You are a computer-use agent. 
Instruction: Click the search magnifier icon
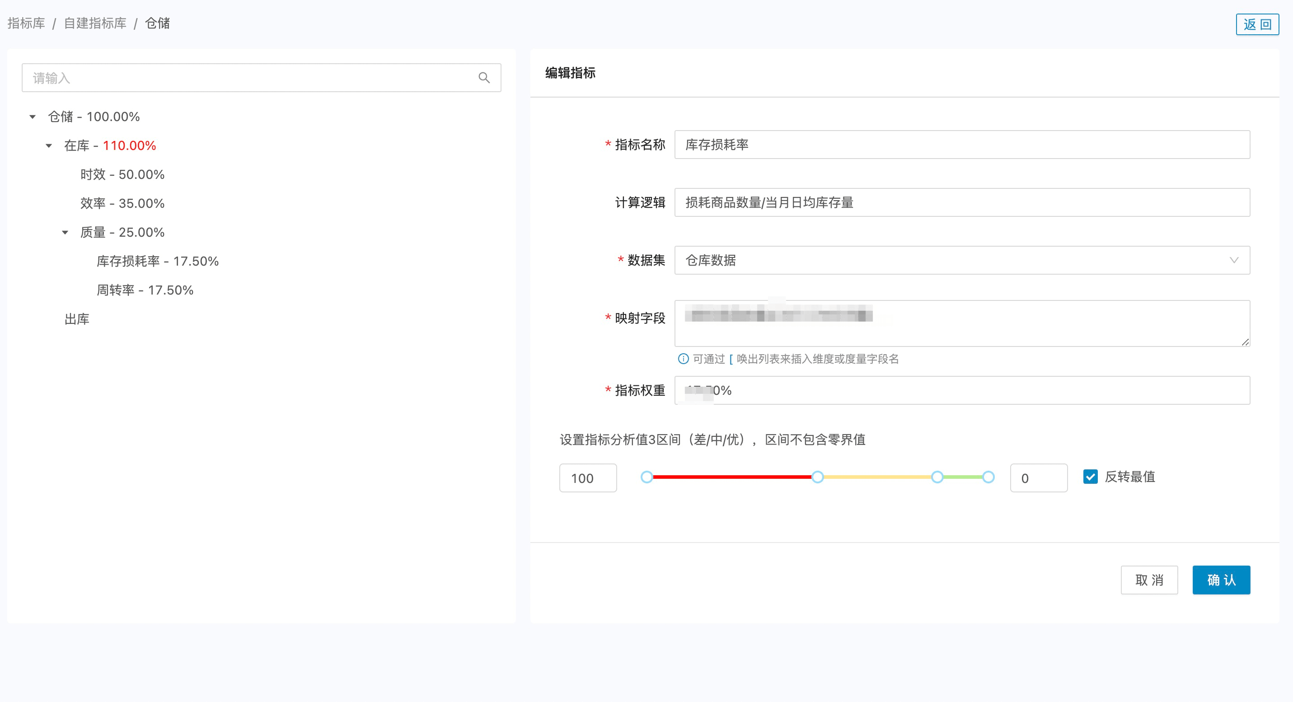coord(484,78)
